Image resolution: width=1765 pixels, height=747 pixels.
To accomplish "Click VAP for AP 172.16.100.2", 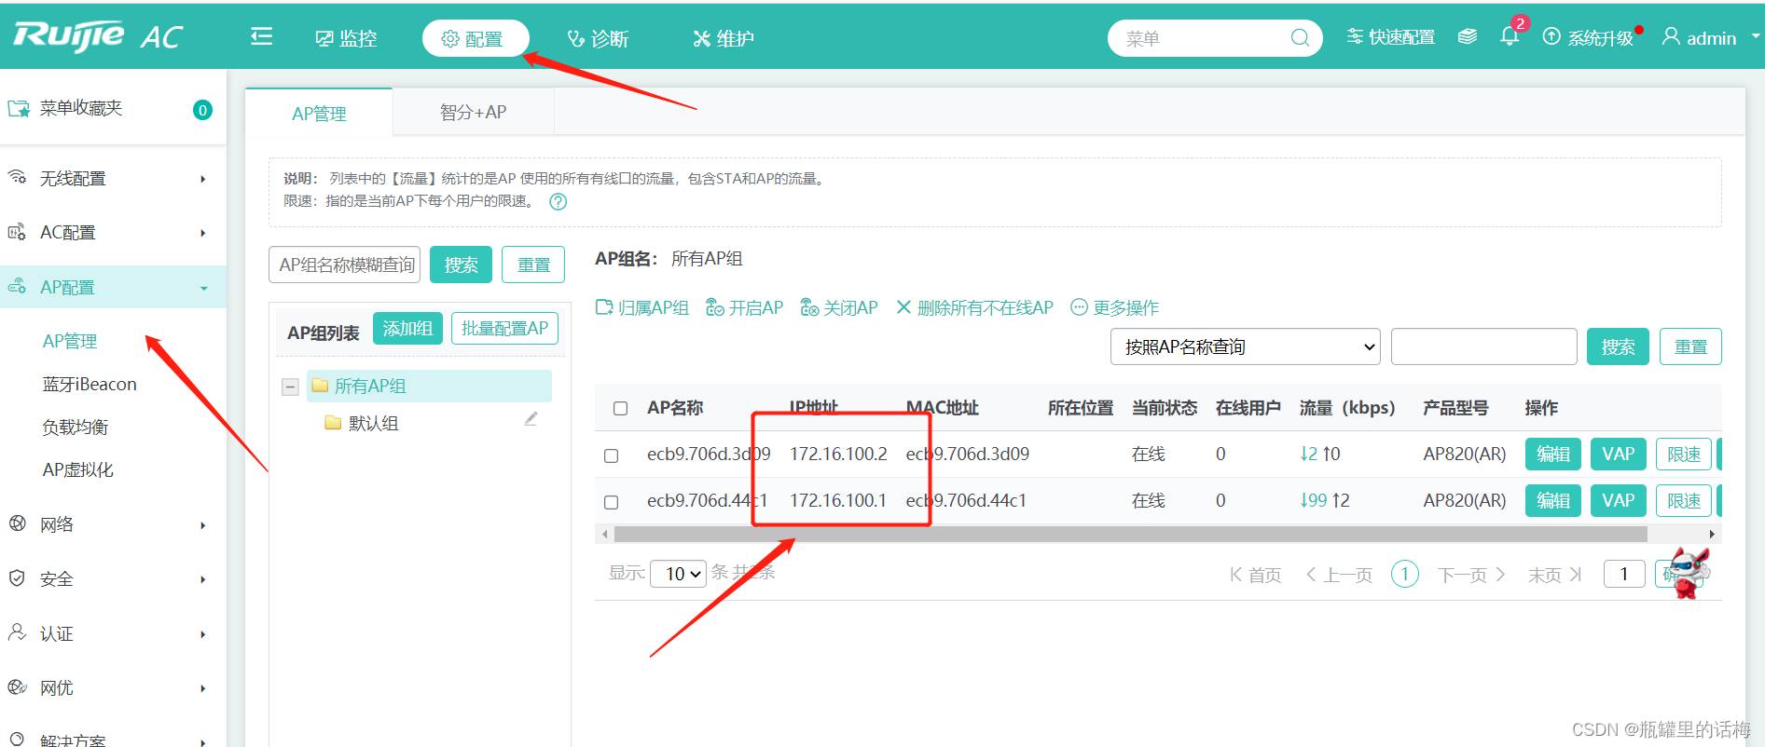I will (x=1619, y=454).
